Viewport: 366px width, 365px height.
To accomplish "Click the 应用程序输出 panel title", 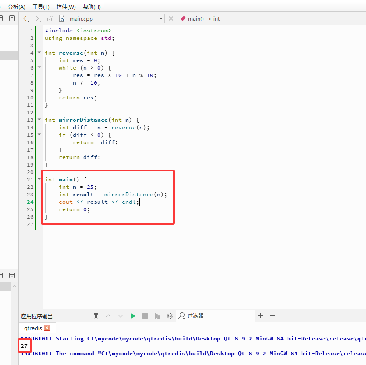I will pyautogui.click(x=37, y=316).
